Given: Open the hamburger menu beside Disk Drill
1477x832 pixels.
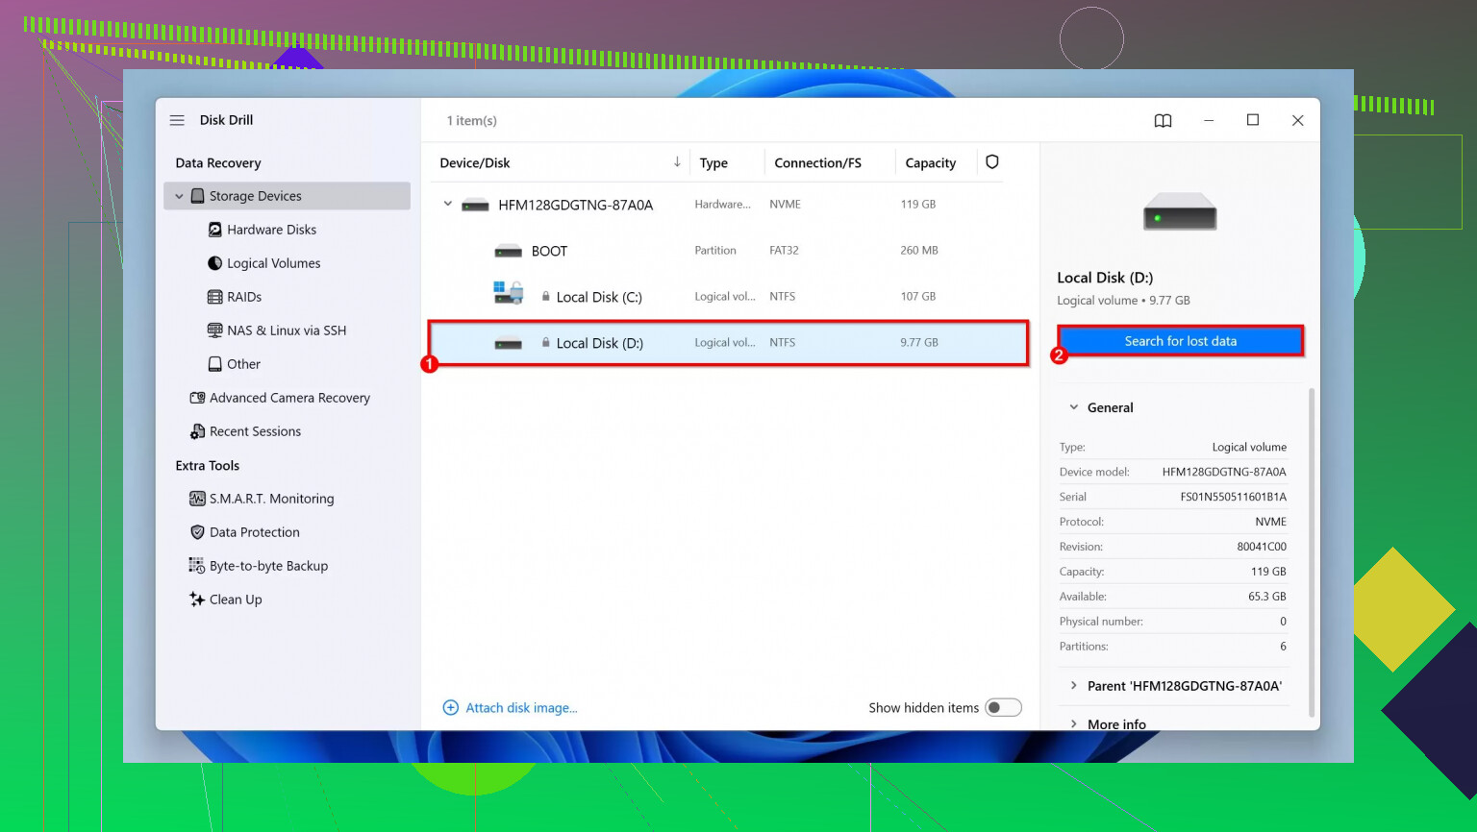Looking at the screenshot, I should coord(177,119).
